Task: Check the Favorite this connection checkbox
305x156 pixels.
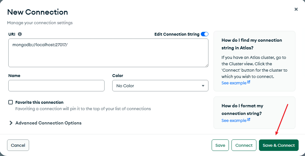Action: (11, 102)
